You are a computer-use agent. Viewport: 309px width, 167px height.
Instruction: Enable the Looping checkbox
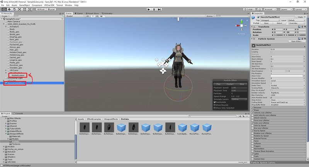(272, 52)
